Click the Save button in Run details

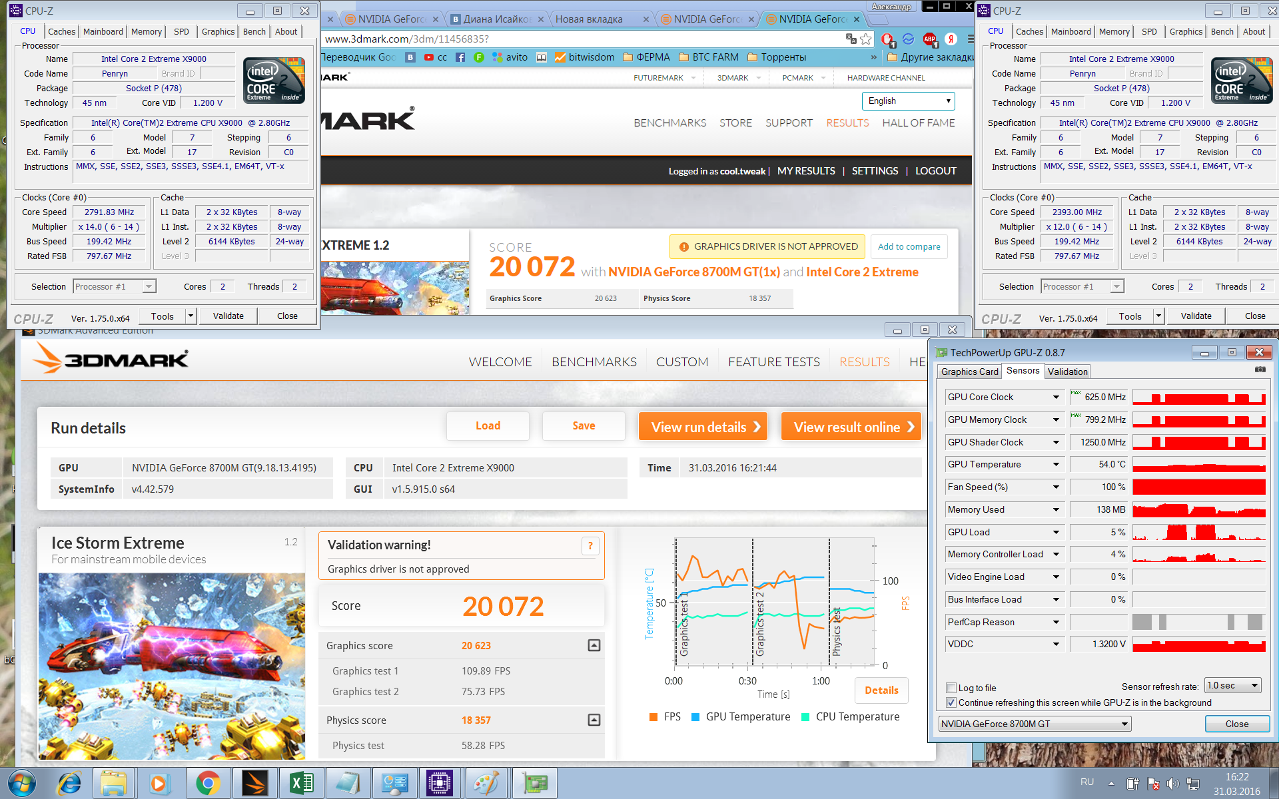[x=584, y=426]
